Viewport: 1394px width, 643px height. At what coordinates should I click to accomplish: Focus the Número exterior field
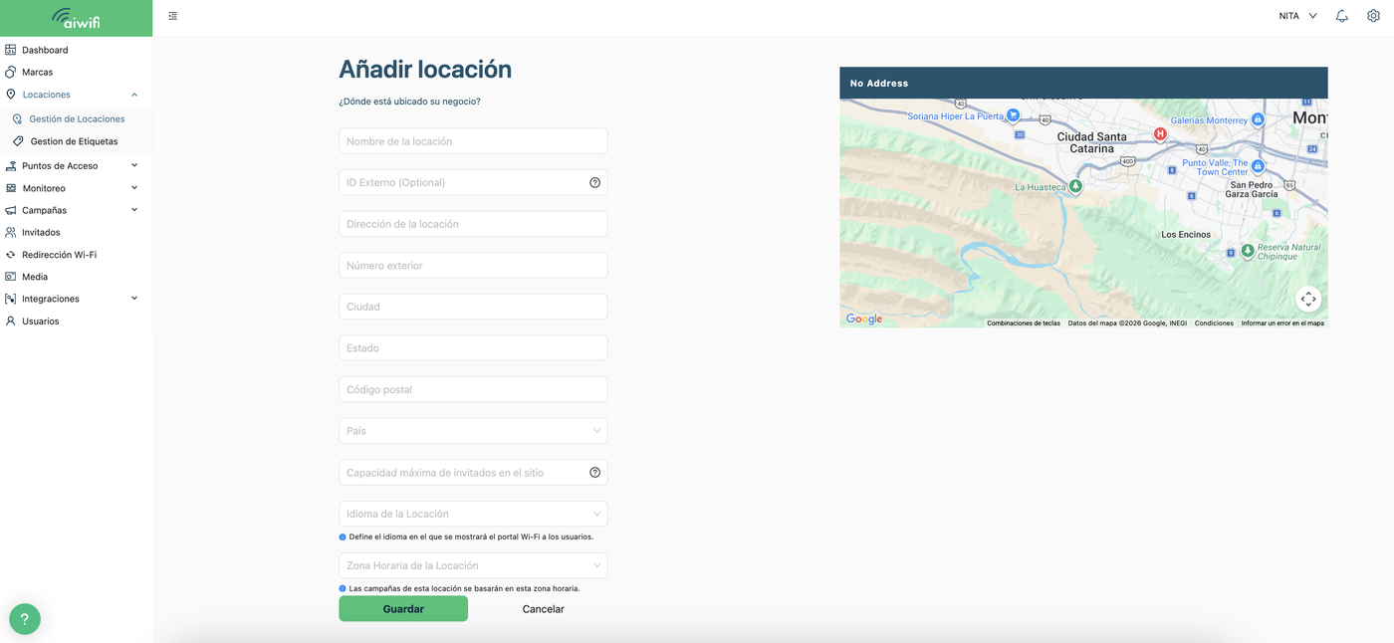tap(473, 266)
